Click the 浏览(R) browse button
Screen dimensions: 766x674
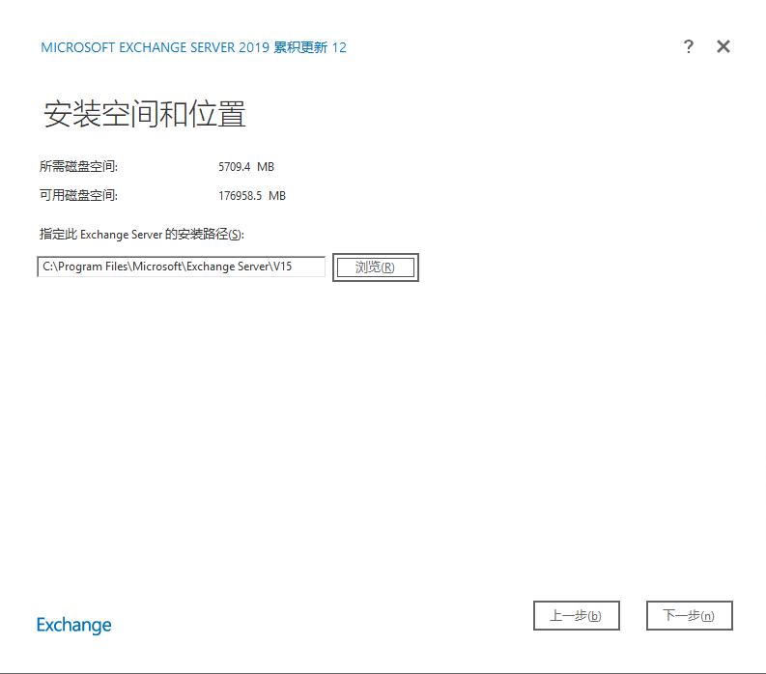tap(375, 267)
